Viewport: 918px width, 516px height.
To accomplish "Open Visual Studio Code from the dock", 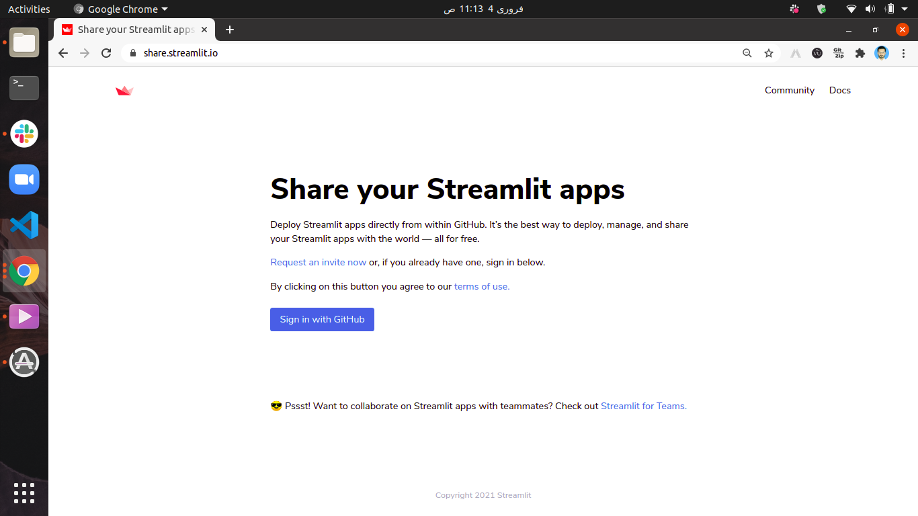I will [24, 225].
